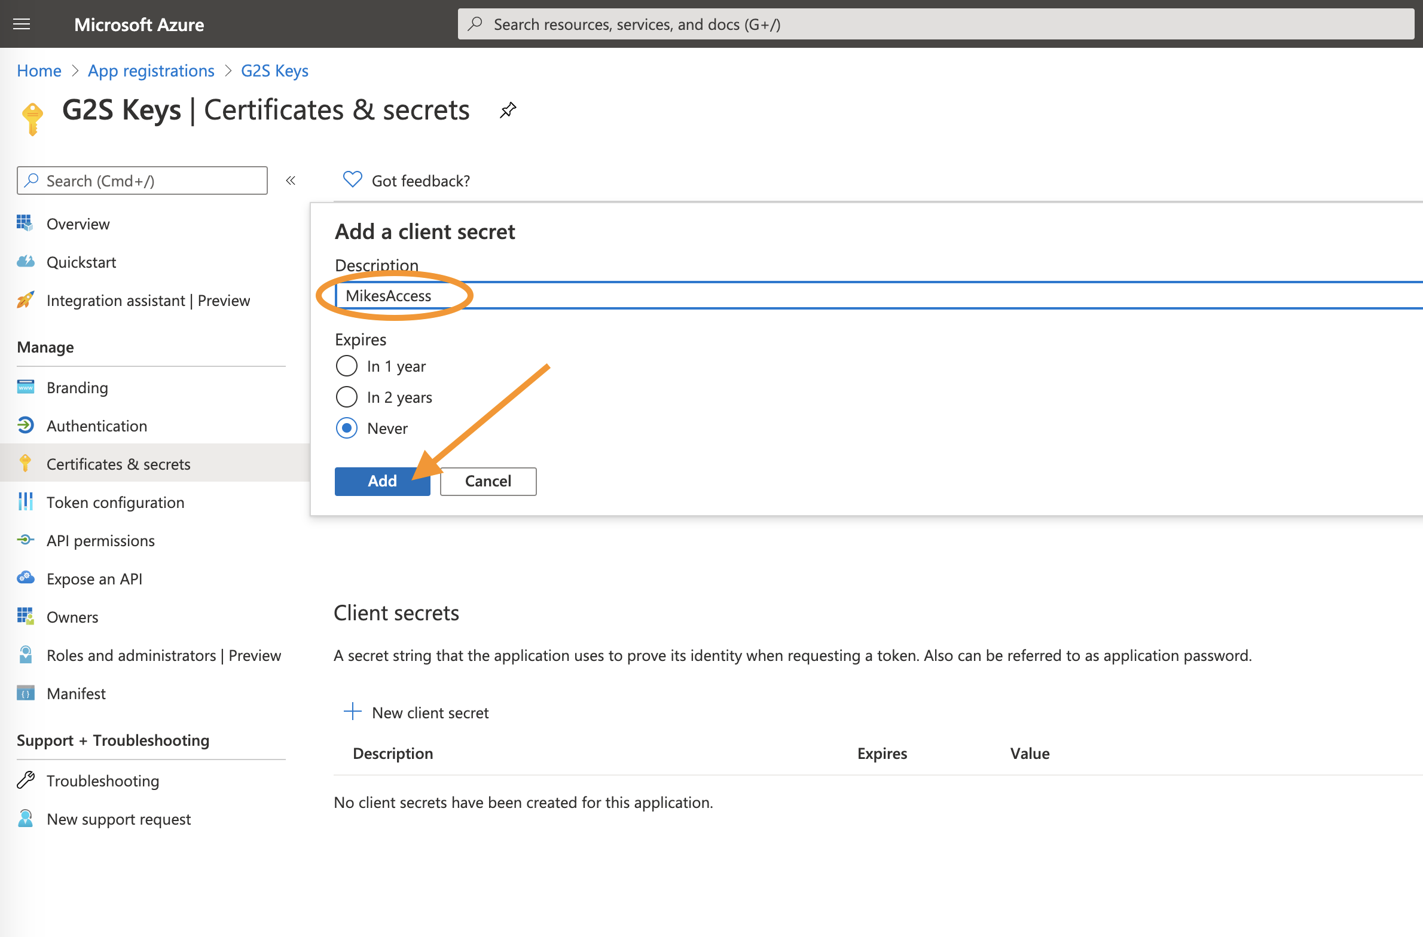Cancel adding the client secret
Viewport: 1423px width, 937px height.
pos(488,481)
